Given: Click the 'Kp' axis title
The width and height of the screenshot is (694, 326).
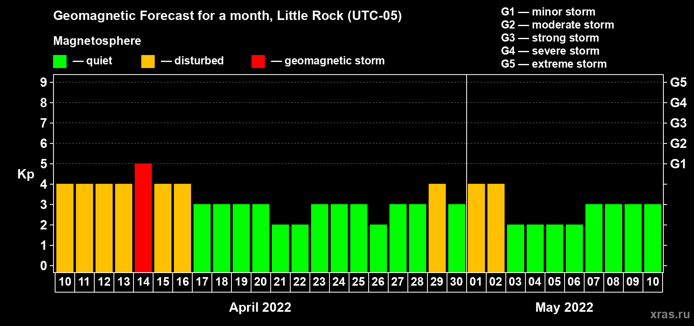Looking at the screenshot, I should point(26,175).
